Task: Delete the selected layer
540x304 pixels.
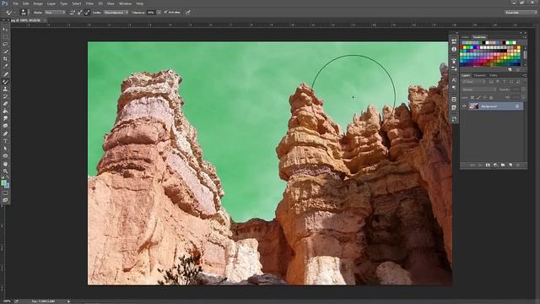Action: coord(518,166)
